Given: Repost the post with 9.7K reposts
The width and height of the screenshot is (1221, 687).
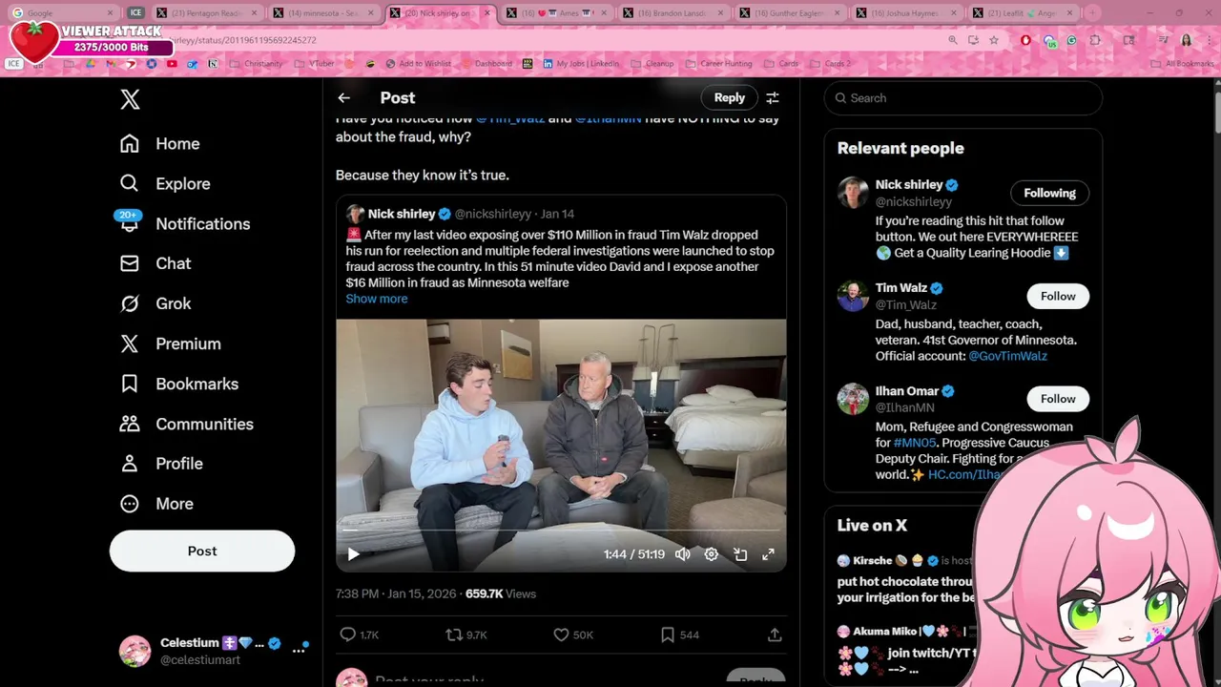Looking at the screenshot, I should pos(466,635).
